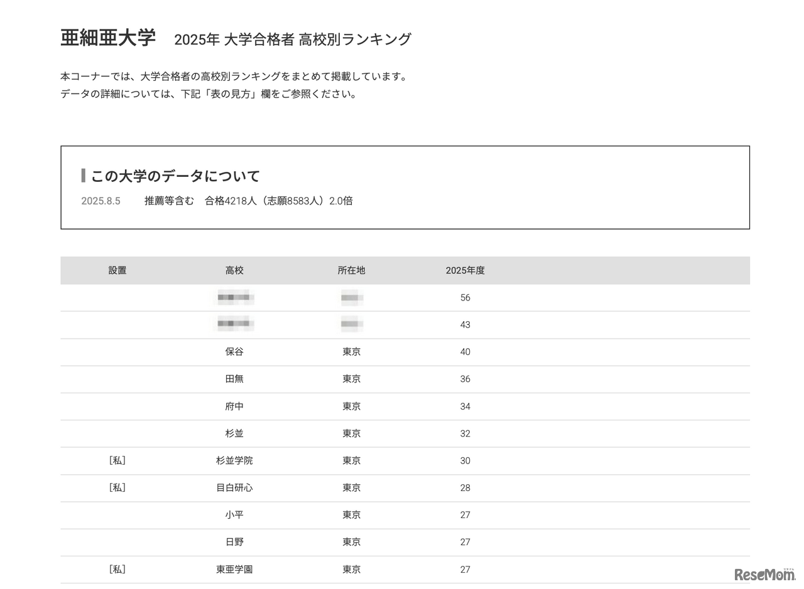
Task: Click the 亜細亜大学 page heading
Action: pos(107,37)
